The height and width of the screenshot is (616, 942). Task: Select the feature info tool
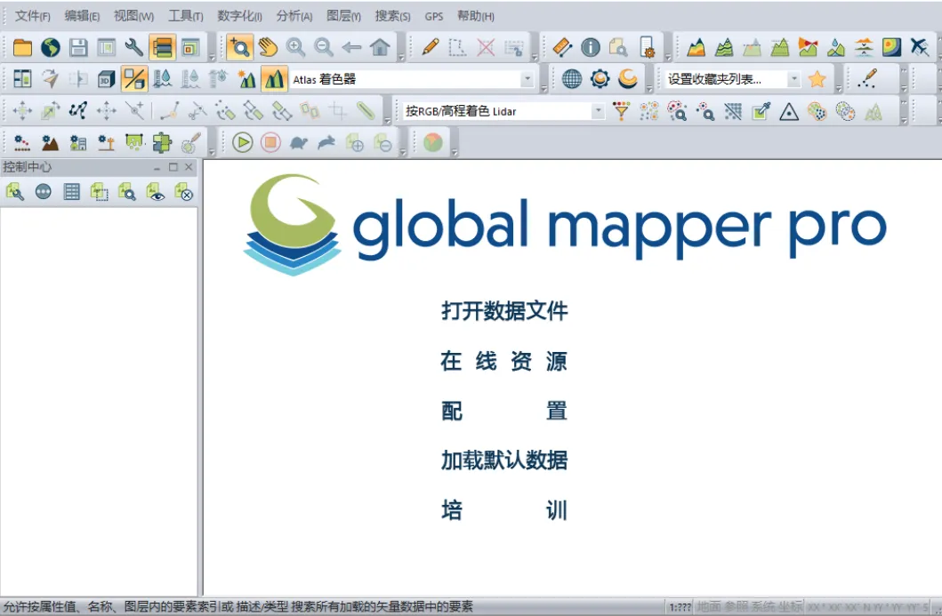(591, 47)
